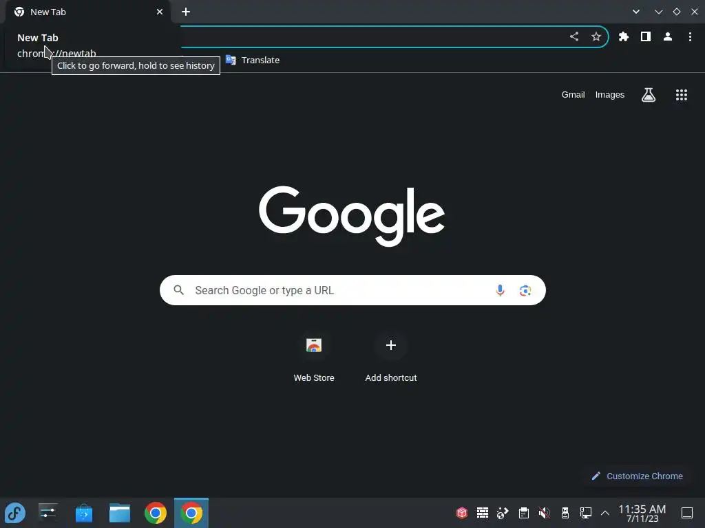The image size is (705, 528).
Task: Open the red cube tray icon
Action: [x=462, y=512]
